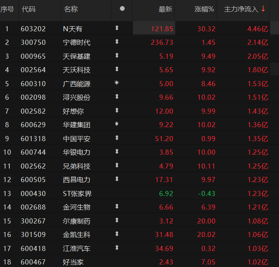The width and height of the screenshot is (279, 267).
Task: Select stock name 浔兴股份
Action: coord(76,98)
